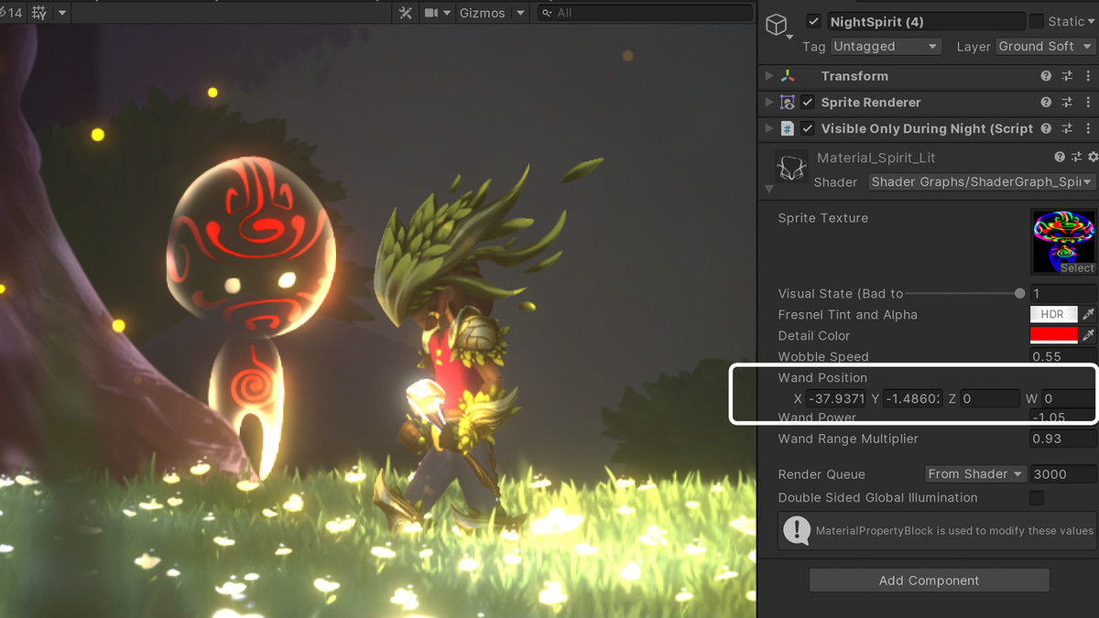Toggle the Scene view grid icon
1099x618 pixels.
(39, 13)
